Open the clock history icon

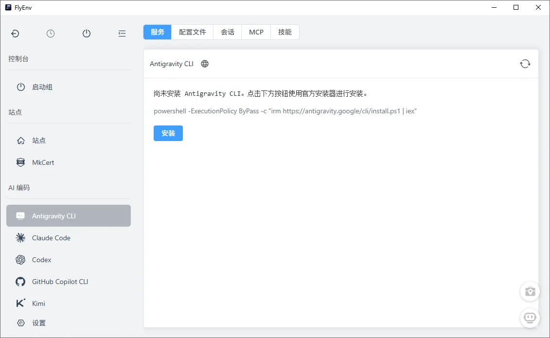[51, 34]
